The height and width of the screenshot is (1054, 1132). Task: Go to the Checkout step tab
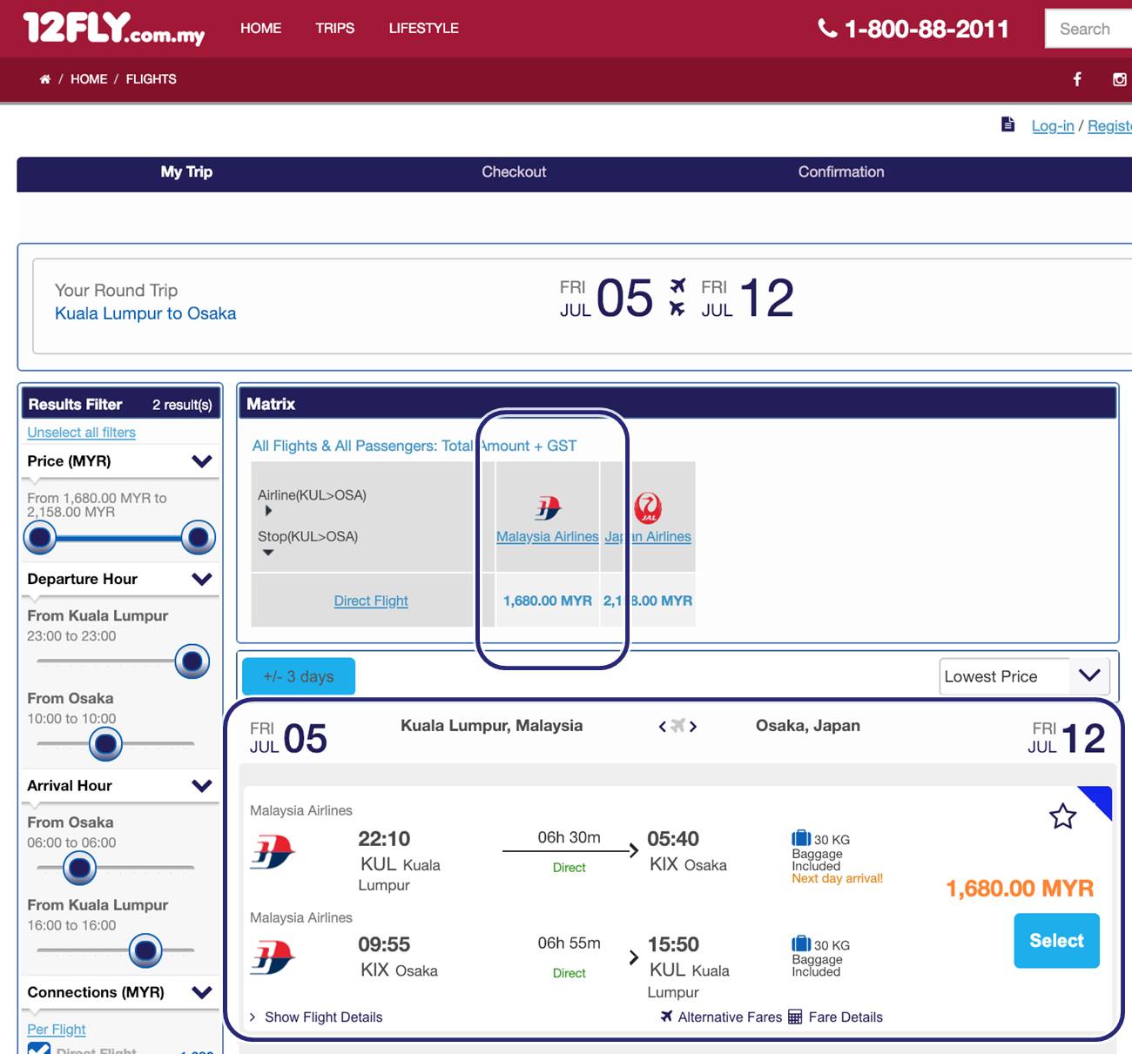514,172
